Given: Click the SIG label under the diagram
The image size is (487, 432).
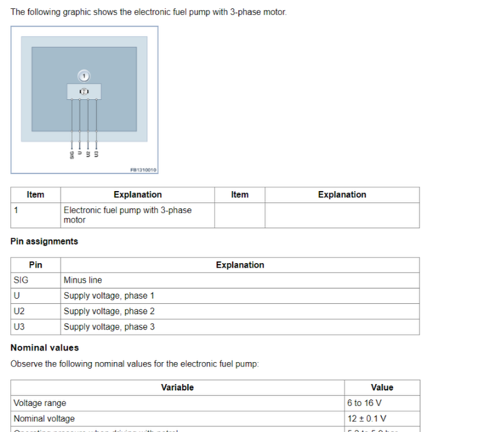Looking at the screenshot, I should pyautogui.click(x=72, y=155).
